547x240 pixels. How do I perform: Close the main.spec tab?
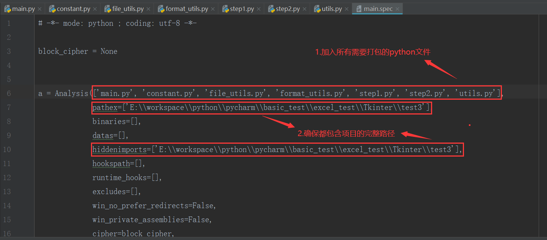[397, 8]
